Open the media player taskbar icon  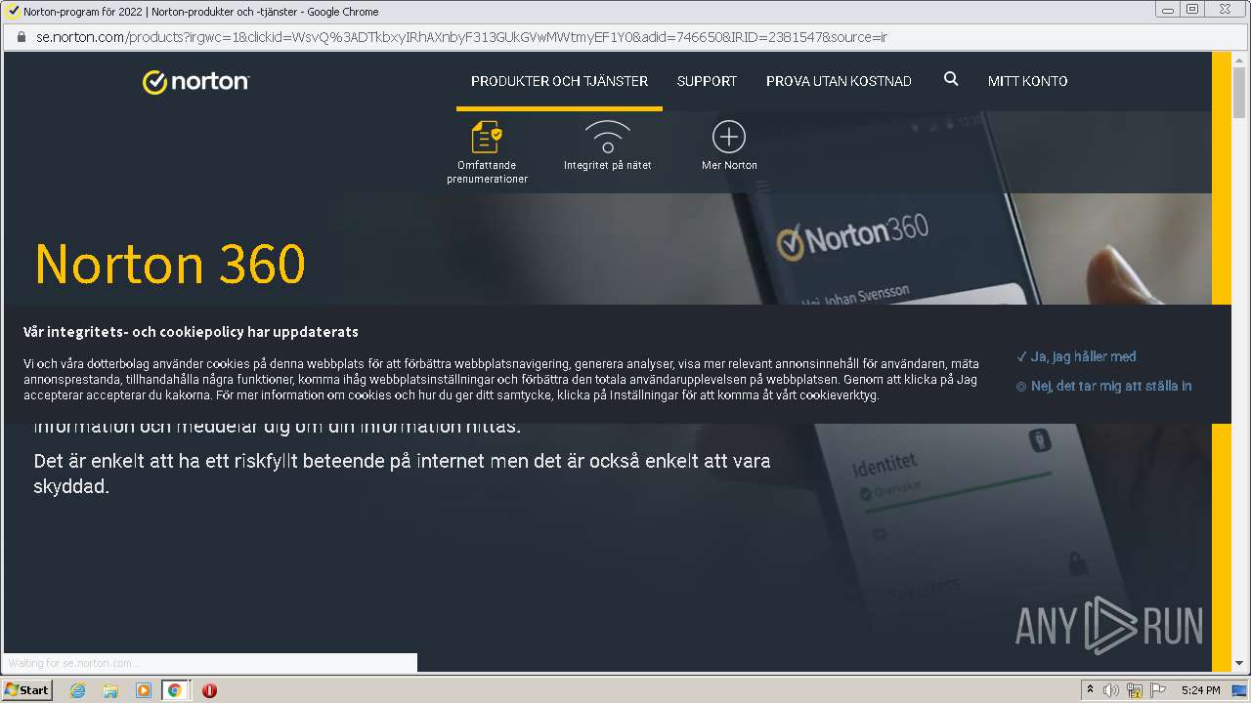(x=143, y=690)
